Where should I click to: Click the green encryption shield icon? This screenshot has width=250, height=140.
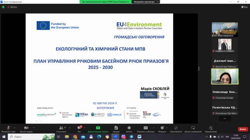tap(3, 7)
